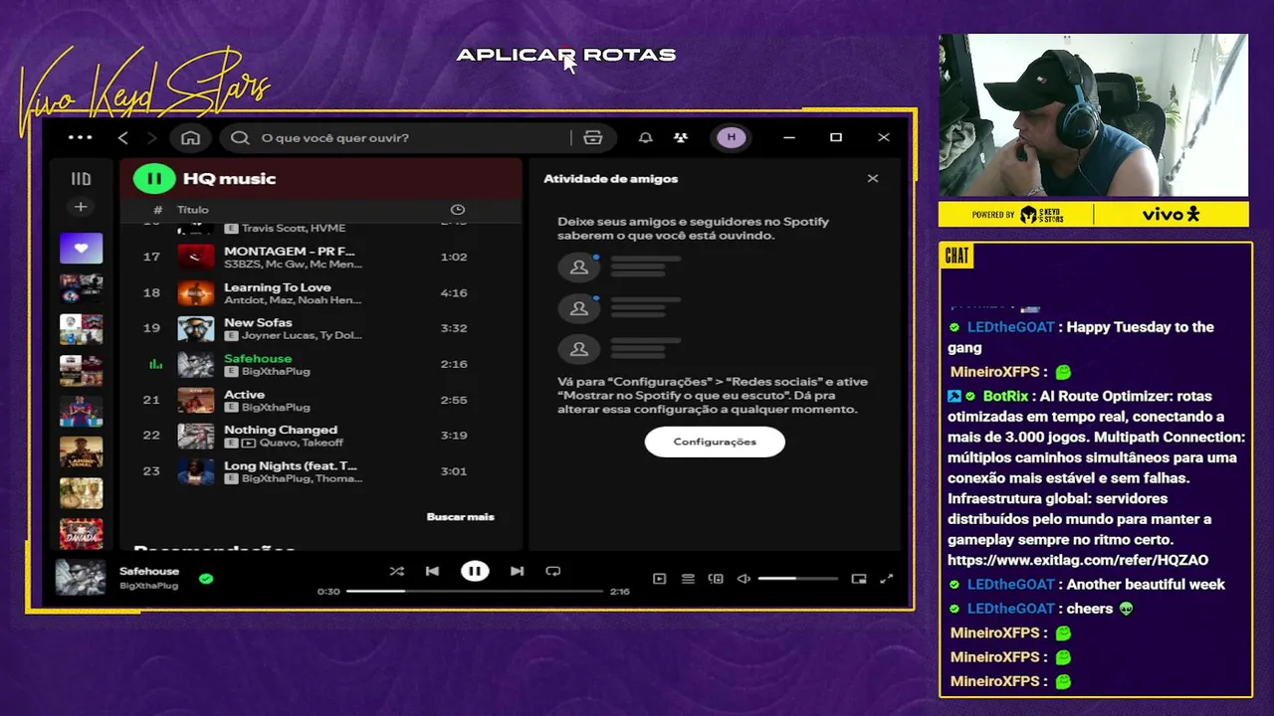Enter full screen from the player bar
This screenshot has height=716, width=1274.
click(887, 578)
